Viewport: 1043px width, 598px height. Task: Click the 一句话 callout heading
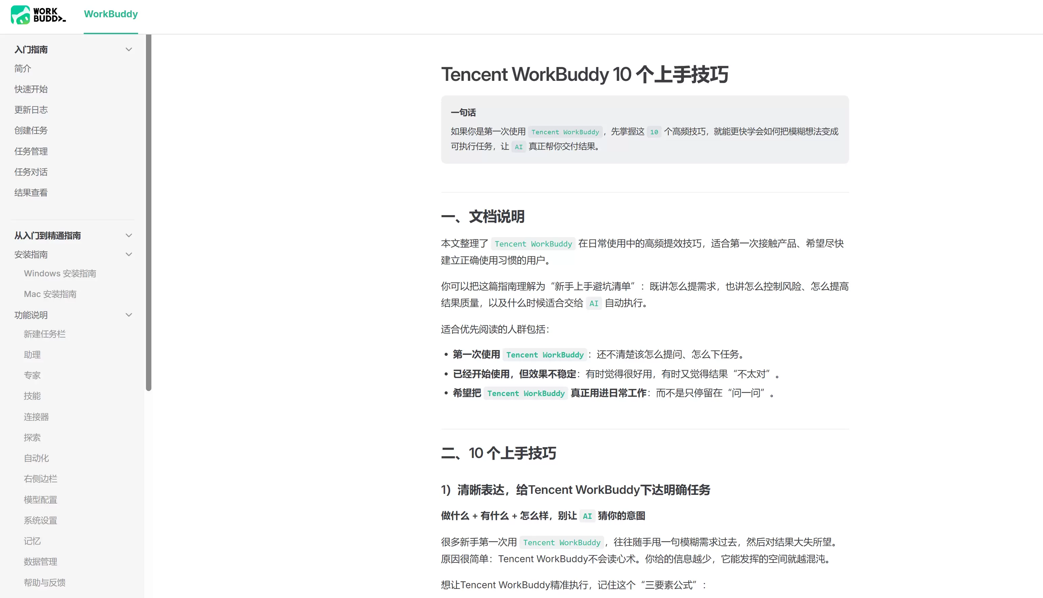point(463,112)
